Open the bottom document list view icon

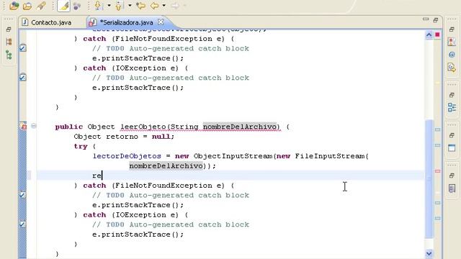[452, 188]
